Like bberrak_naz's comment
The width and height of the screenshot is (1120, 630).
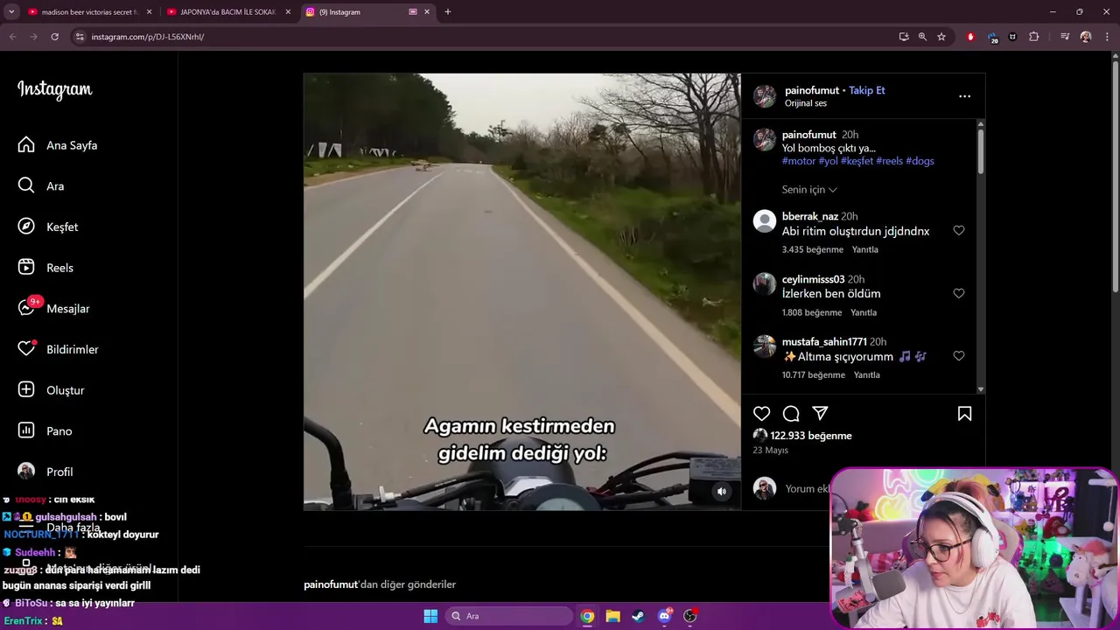coord(959,231)
